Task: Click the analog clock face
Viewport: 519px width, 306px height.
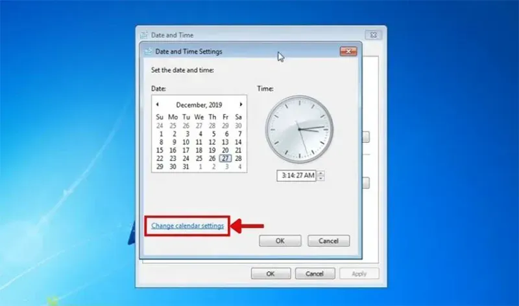Action: pos(299,129)
